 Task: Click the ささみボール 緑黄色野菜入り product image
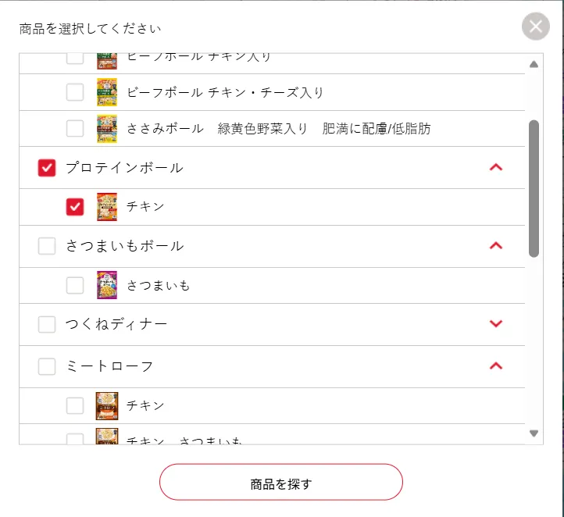click(x=107, y=129)
